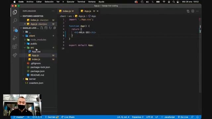The height and width of the screenshot is (119, 212).
Task: Click Live Share in status bar
Action: click(68, 117)
